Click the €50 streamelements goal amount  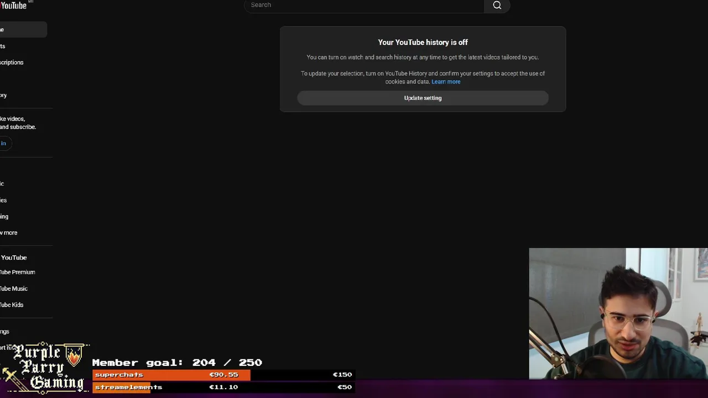344,387
